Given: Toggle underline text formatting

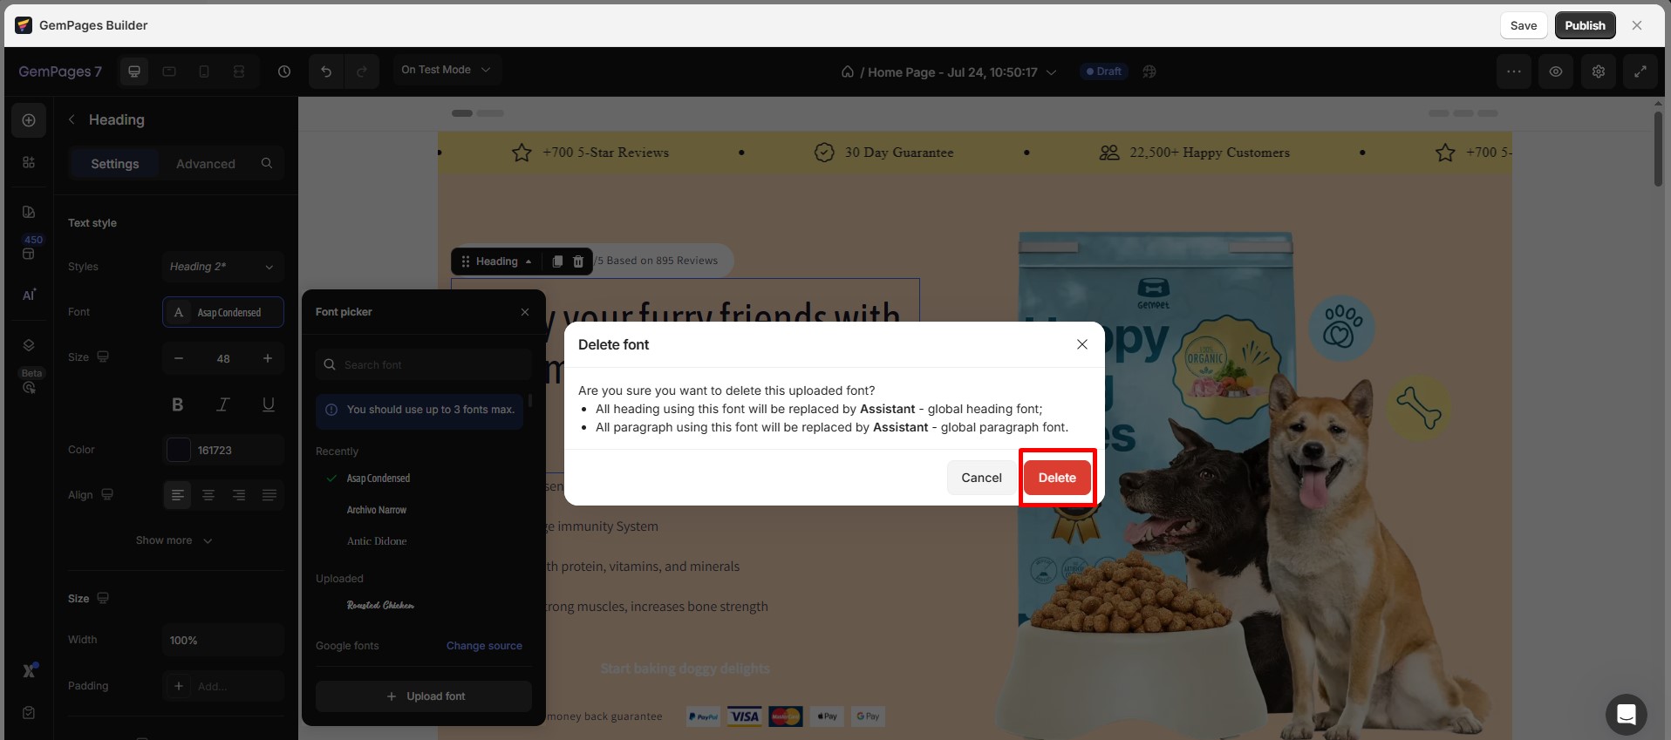Looking at the screenshot, I should [x=268, y=404].
